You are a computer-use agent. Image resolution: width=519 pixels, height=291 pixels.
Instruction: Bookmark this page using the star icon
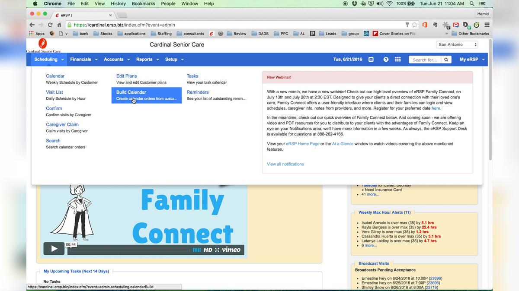414,25
